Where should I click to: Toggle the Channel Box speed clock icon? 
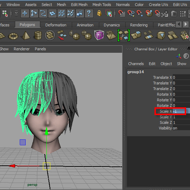tap(186, 56)
